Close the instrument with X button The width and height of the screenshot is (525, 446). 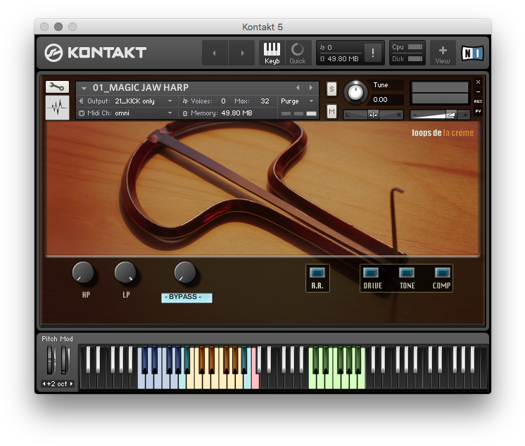(478, 82)
